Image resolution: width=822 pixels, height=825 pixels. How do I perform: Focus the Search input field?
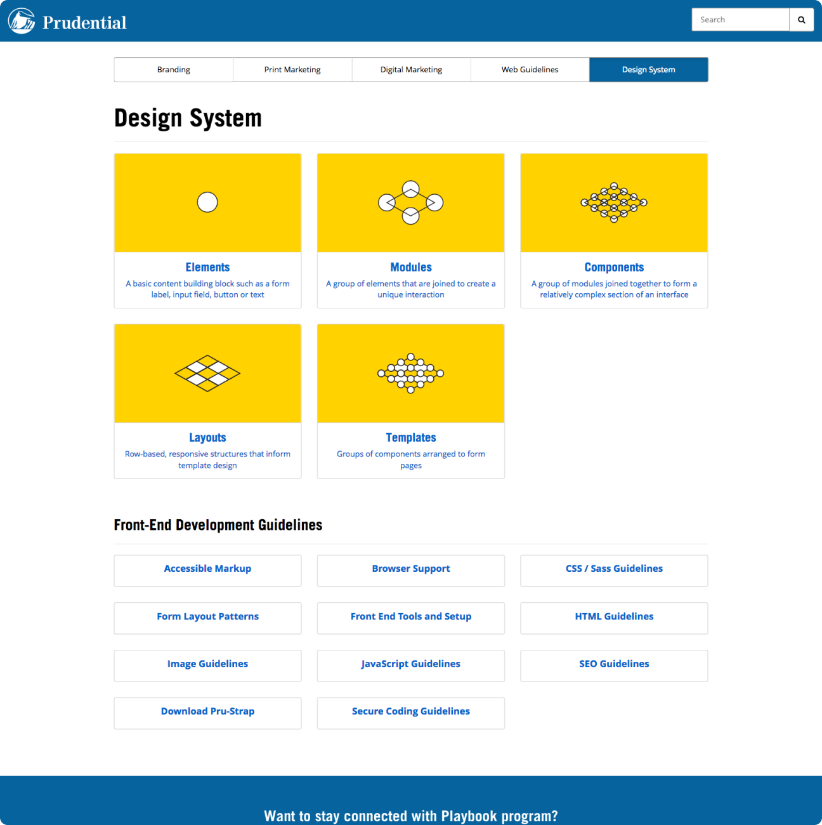click(x=740, y=20)
